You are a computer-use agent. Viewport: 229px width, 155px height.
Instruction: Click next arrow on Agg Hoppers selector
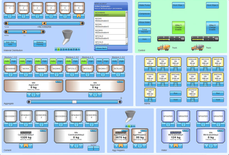(134, 126)
